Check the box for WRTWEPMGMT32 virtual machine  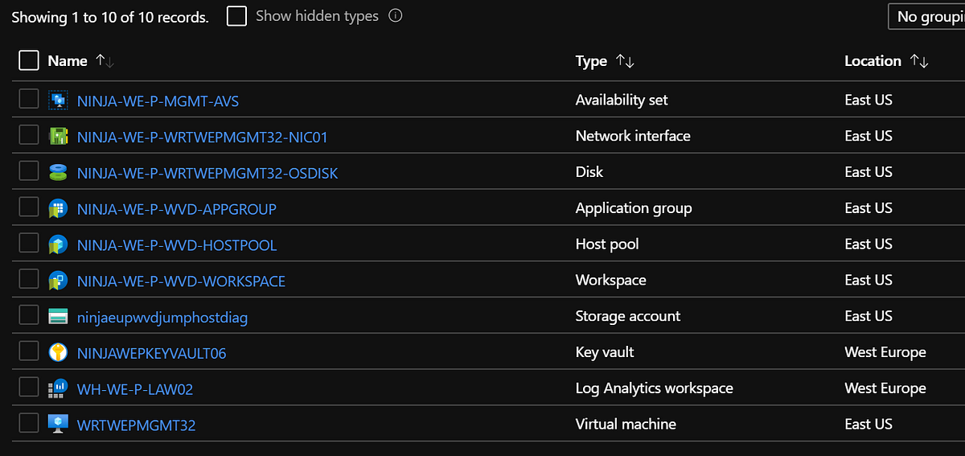tap(29, 423)
